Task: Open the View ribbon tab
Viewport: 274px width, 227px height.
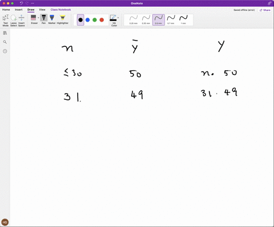Action: (x=42, y=10)
